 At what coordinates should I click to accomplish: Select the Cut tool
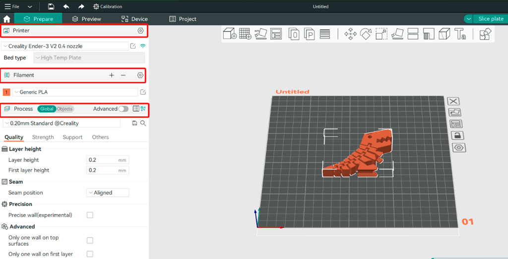click(x=413, y=34)
